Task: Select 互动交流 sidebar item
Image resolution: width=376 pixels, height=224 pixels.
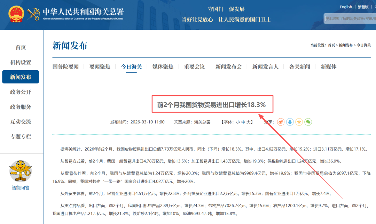Action: [21, 122]
